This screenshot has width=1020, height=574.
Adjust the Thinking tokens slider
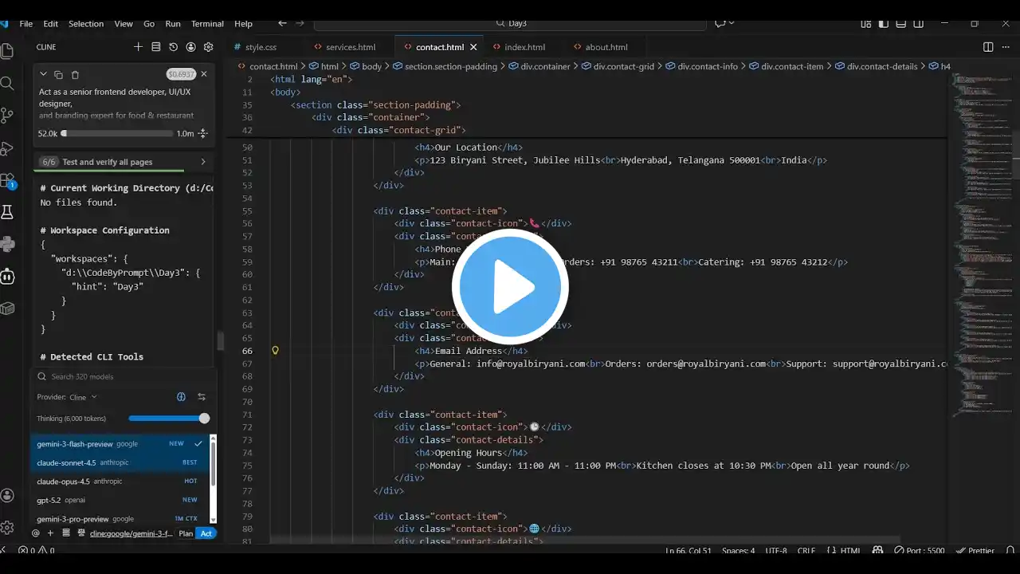[168, 419]
